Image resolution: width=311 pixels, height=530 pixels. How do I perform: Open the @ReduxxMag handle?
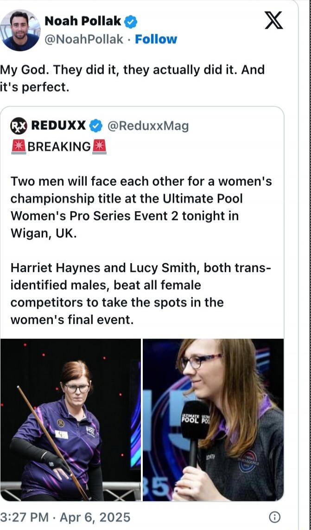[148, 126]
